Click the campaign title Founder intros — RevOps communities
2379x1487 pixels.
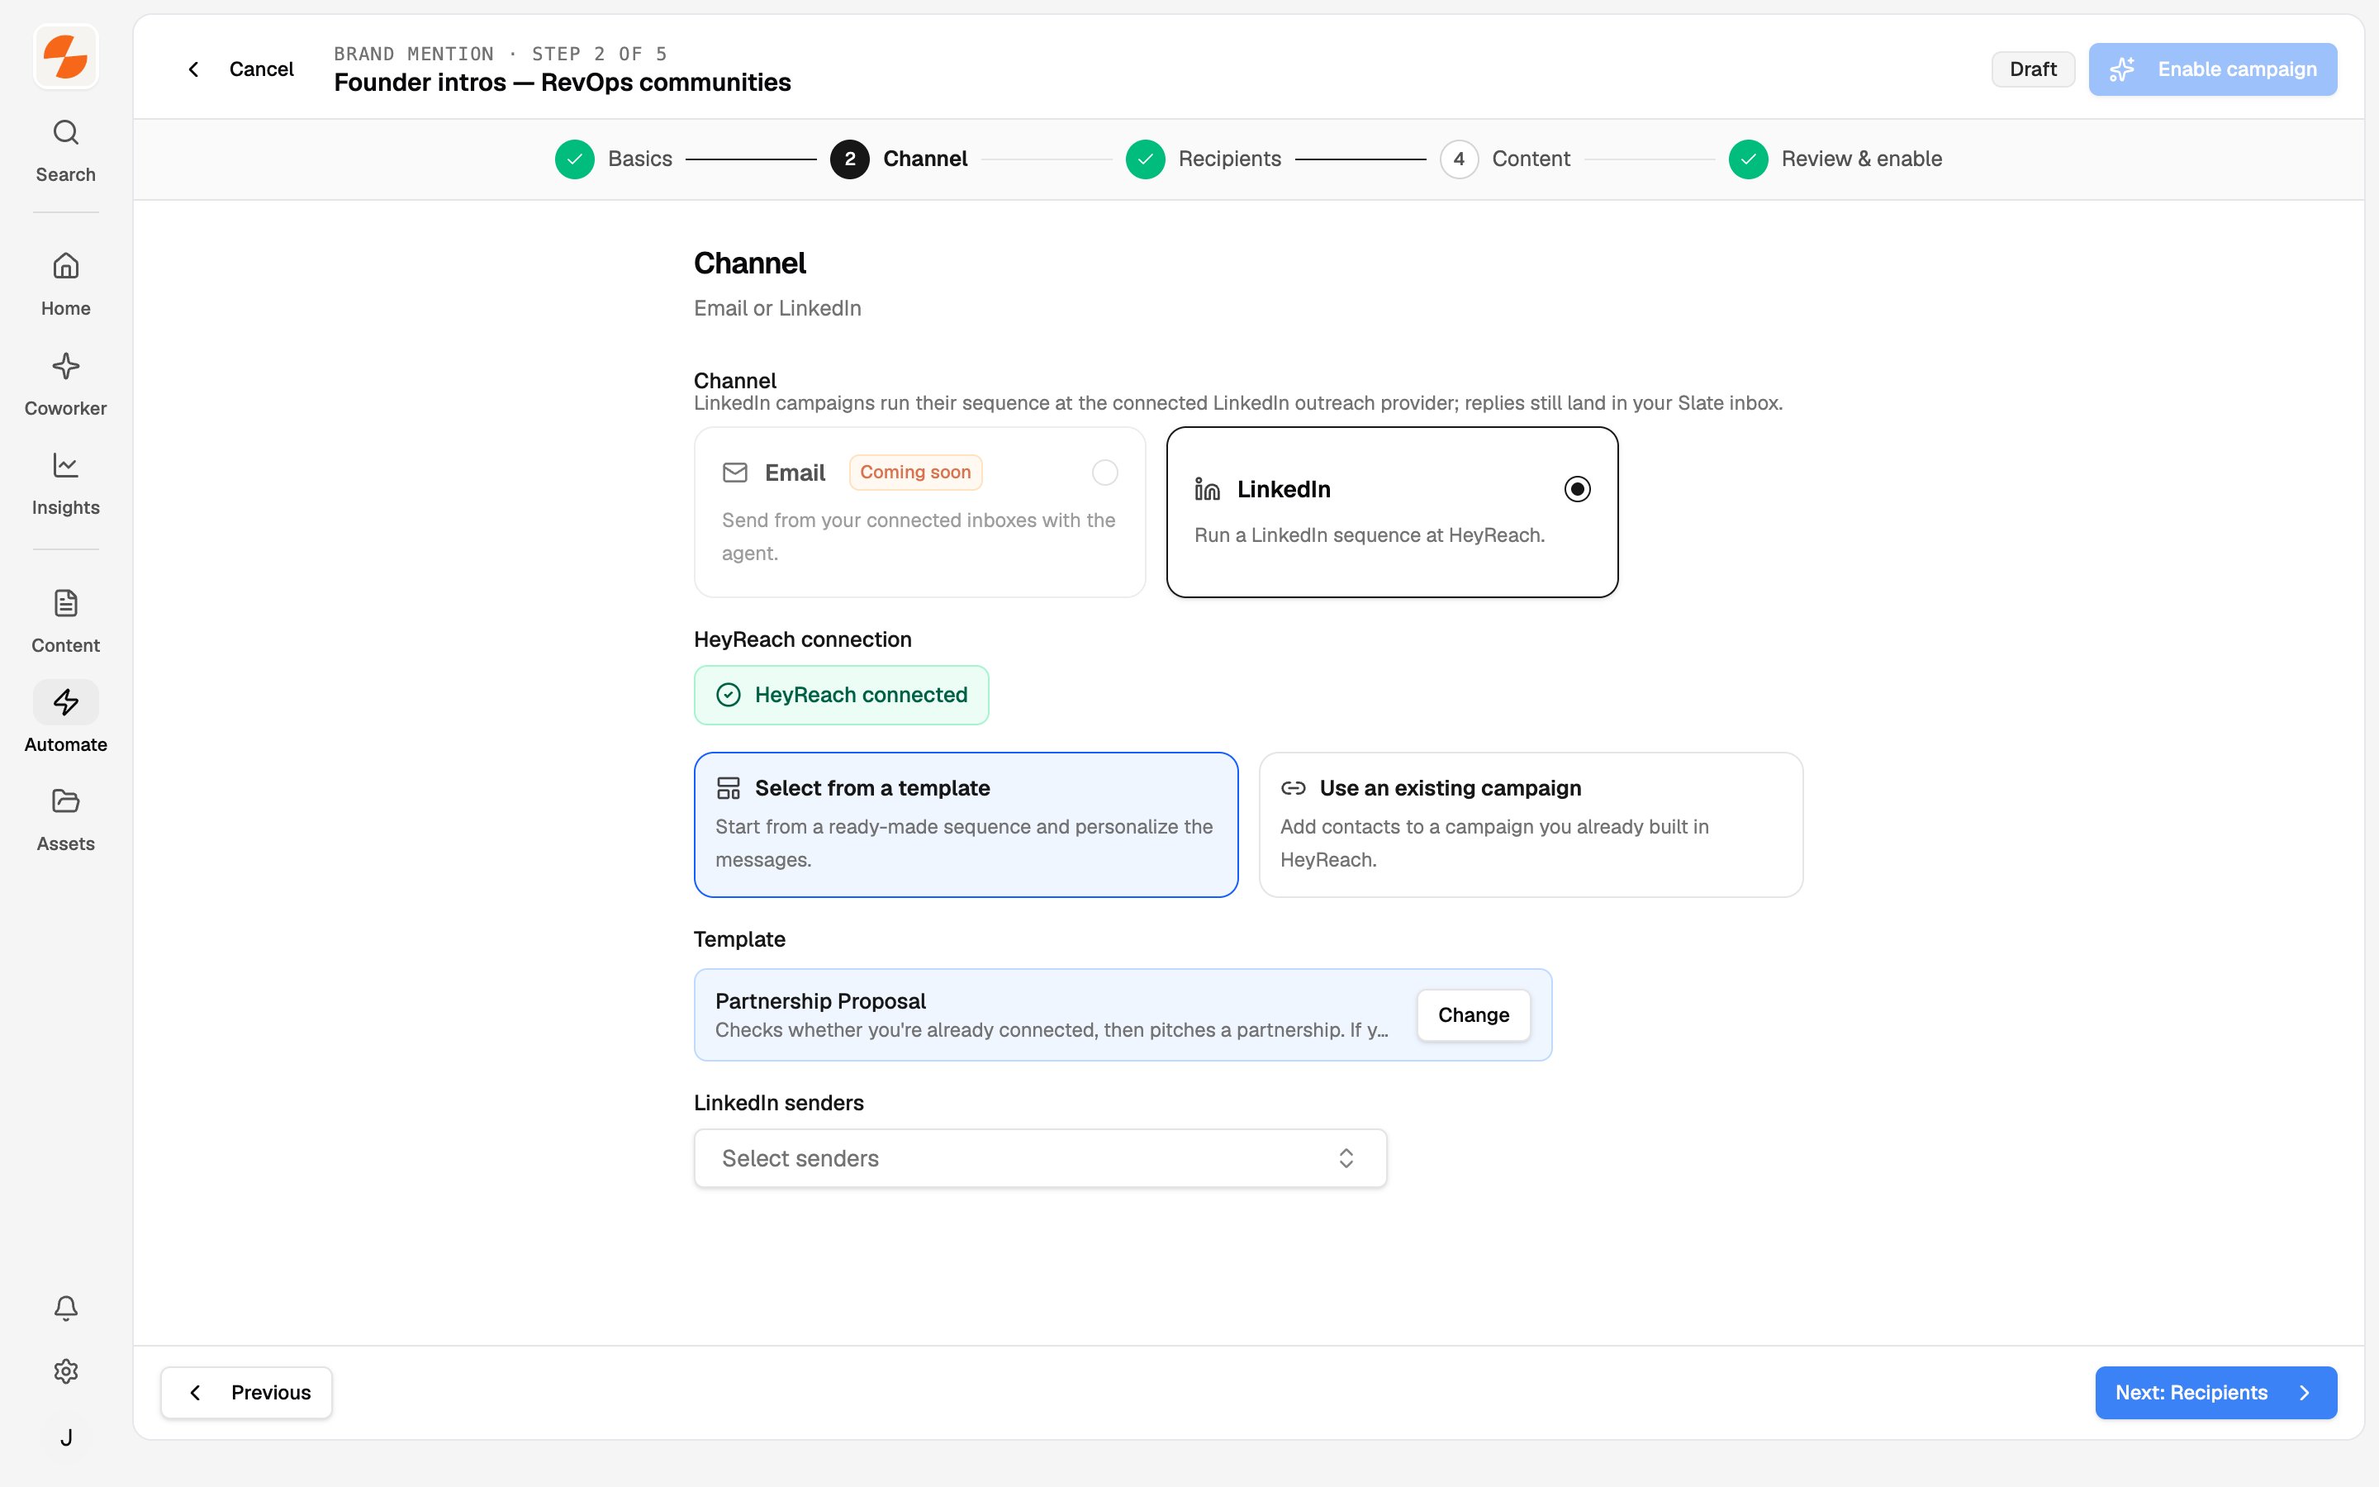(x=563, y=83)
